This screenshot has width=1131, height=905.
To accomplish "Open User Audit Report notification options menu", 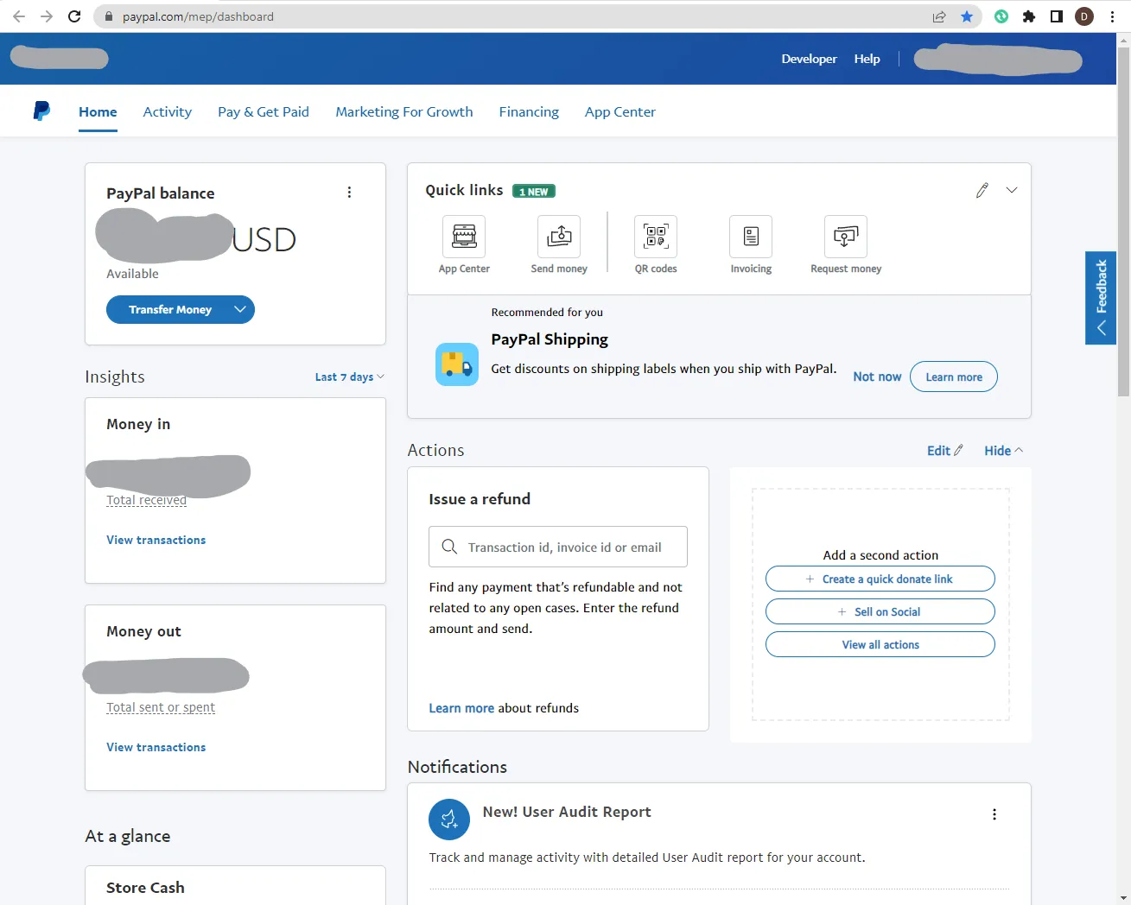I will 994,814.
